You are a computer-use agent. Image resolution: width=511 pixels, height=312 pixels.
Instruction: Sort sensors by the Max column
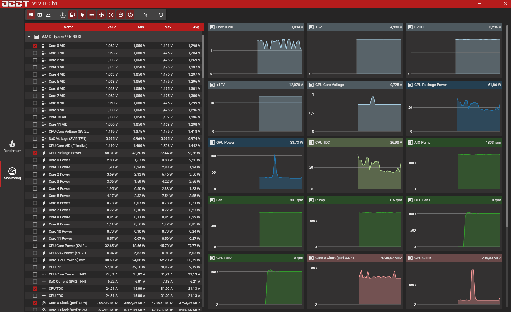click(x=168, y=27)
